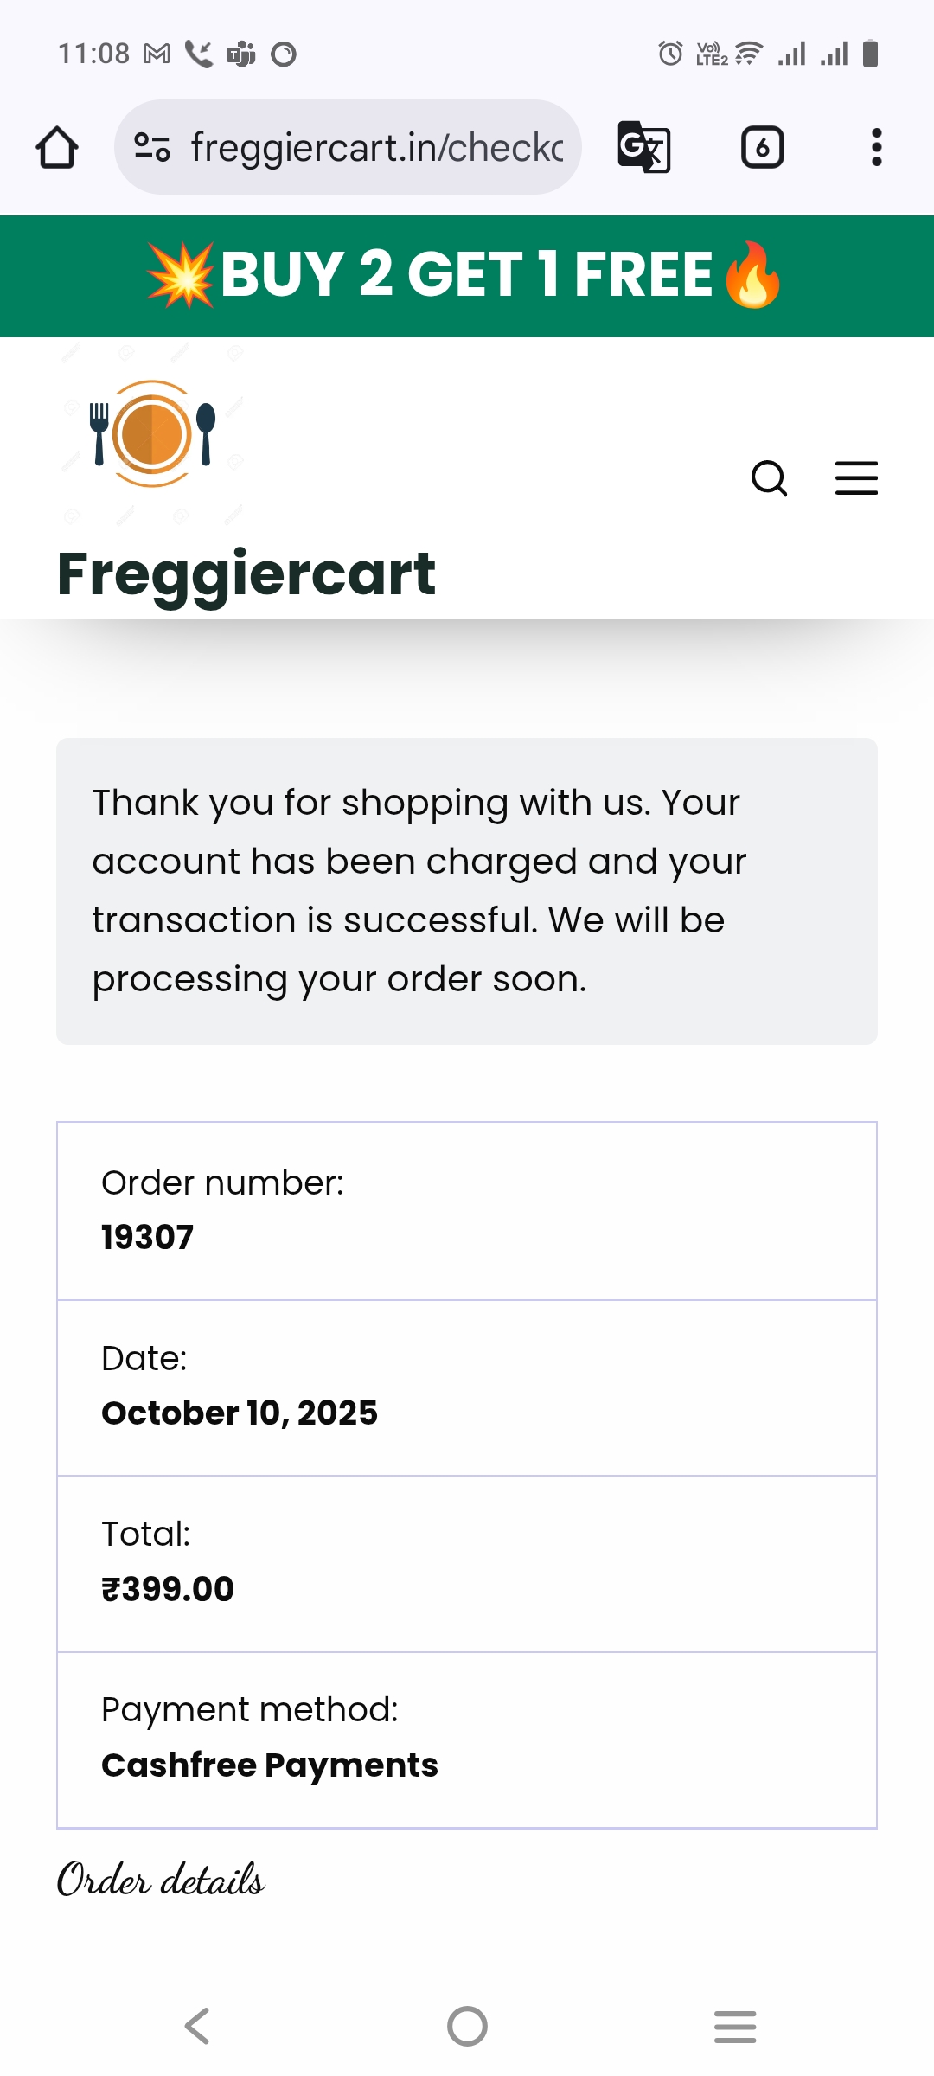Screen dimensions: 934x2076
Task: Tap the browser home icon
Action: click(57, 147)
